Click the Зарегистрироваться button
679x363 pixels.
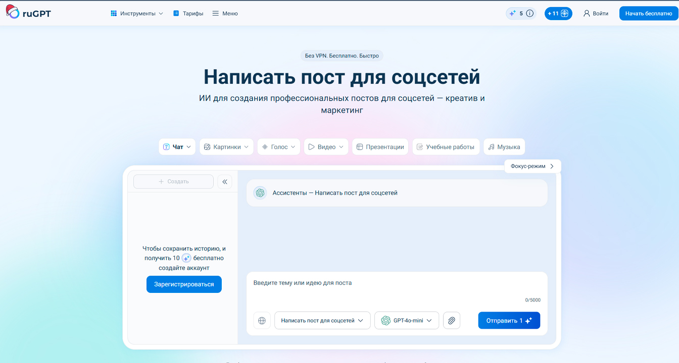point(184,284)
